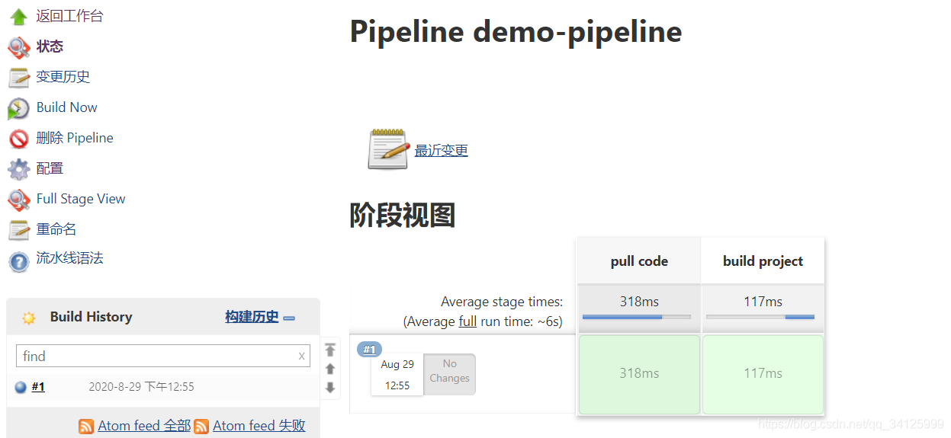Open 返回工作台 in the sidebar
Viewport: 951px width, 438px height.
69,16
